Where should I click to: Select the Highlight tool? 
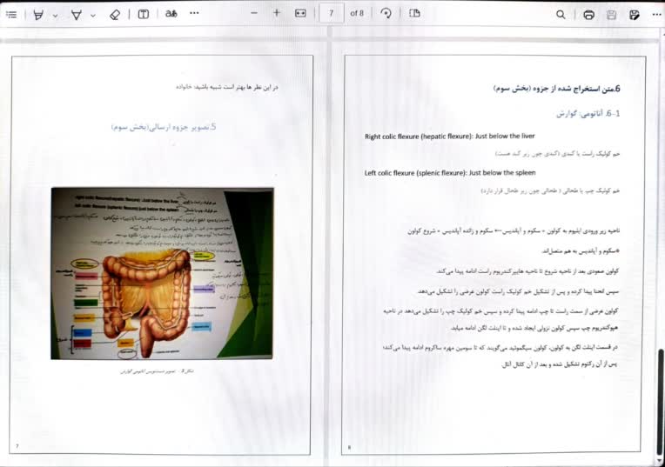pyautogui.click(x=38, y=15)
